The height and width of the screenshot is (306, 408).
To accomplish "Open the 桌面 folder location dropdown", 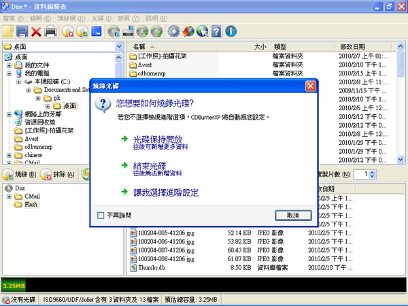I will 118,47.
